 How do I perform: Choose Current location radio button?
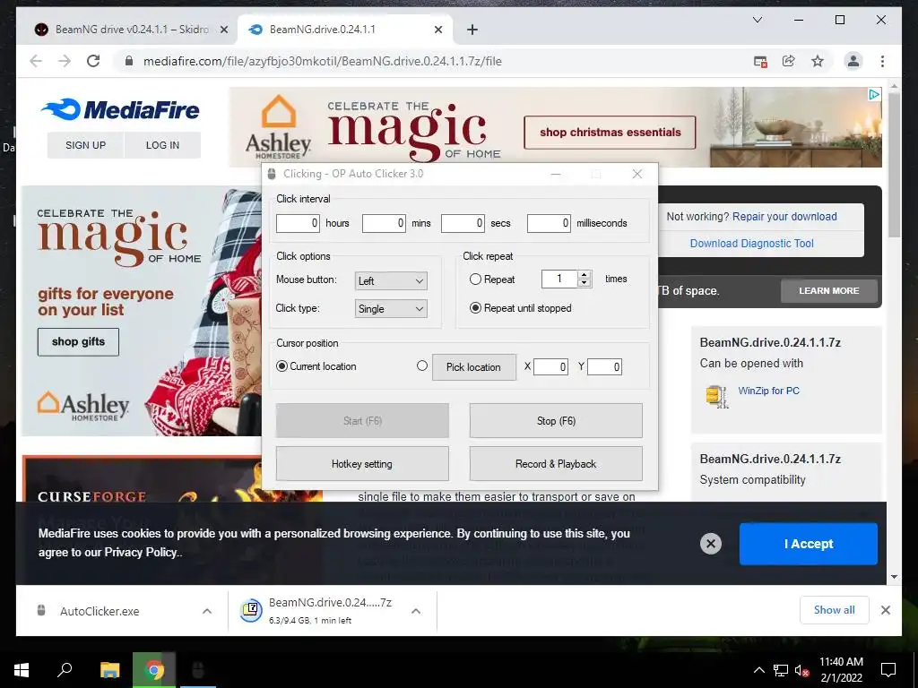281,366
